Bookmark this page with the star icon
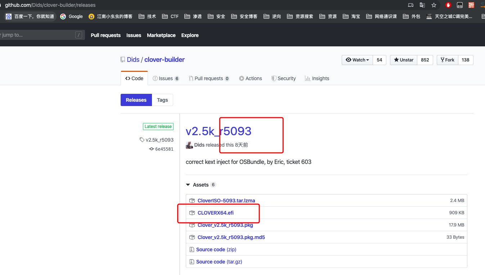This screenshot has width=485, height=275. pyautogui.click(x=434, y=5)
